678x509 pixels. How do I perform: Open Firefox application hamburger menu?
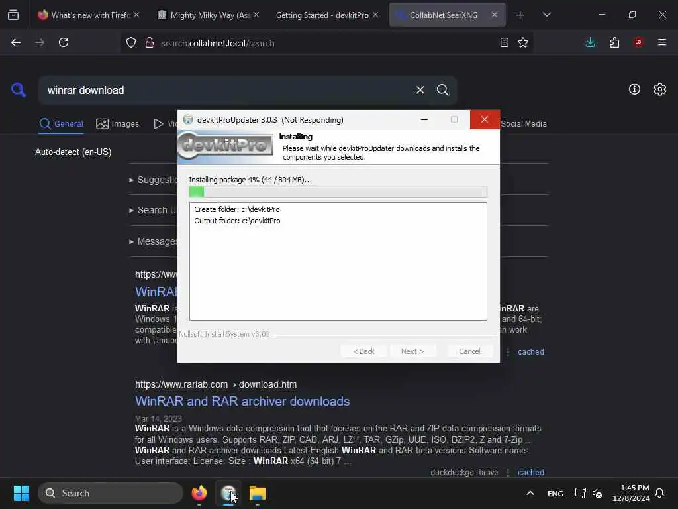(x=662, y=42)
